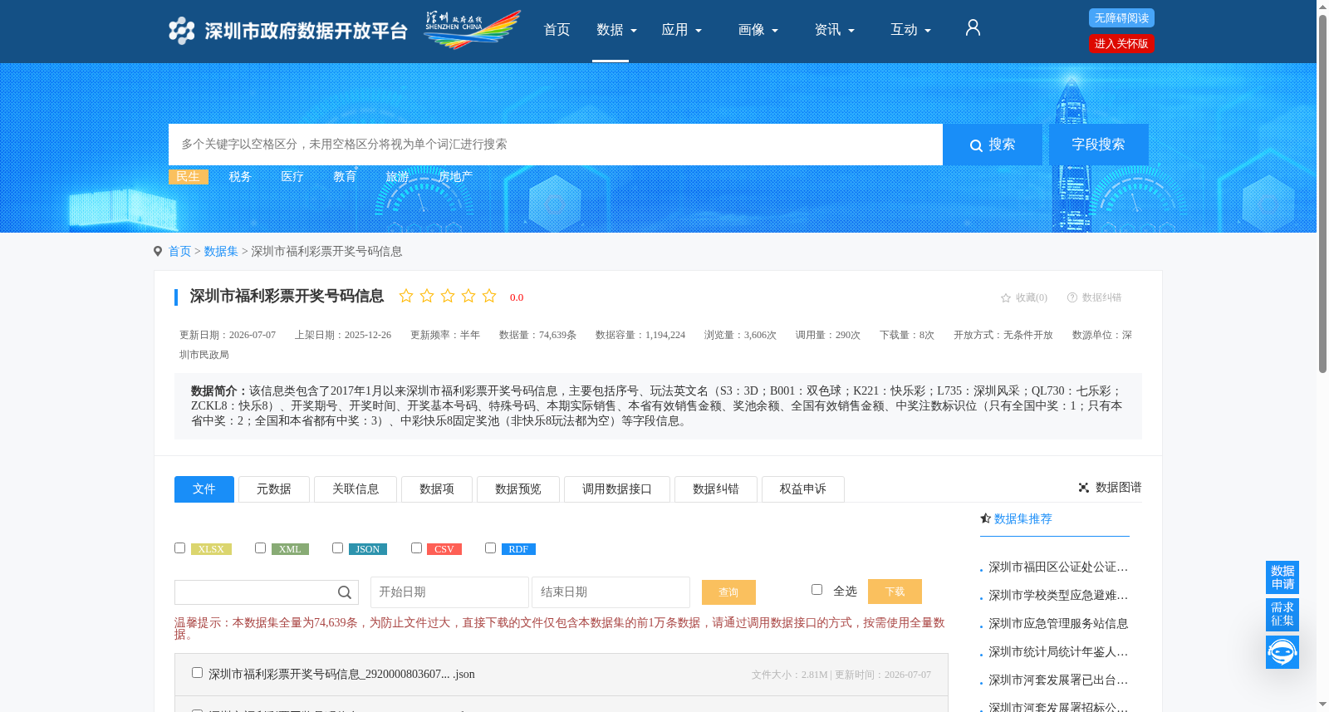Click the Shenzhen China online logo

(x=472, y=29)
